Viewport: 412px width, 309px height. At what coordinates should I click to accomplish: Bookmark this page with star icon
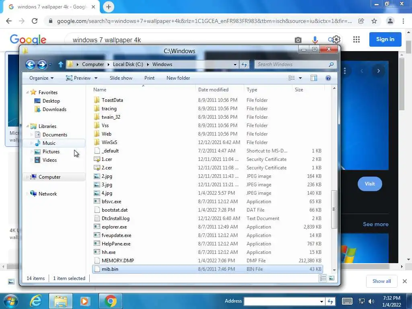[374, 21]
